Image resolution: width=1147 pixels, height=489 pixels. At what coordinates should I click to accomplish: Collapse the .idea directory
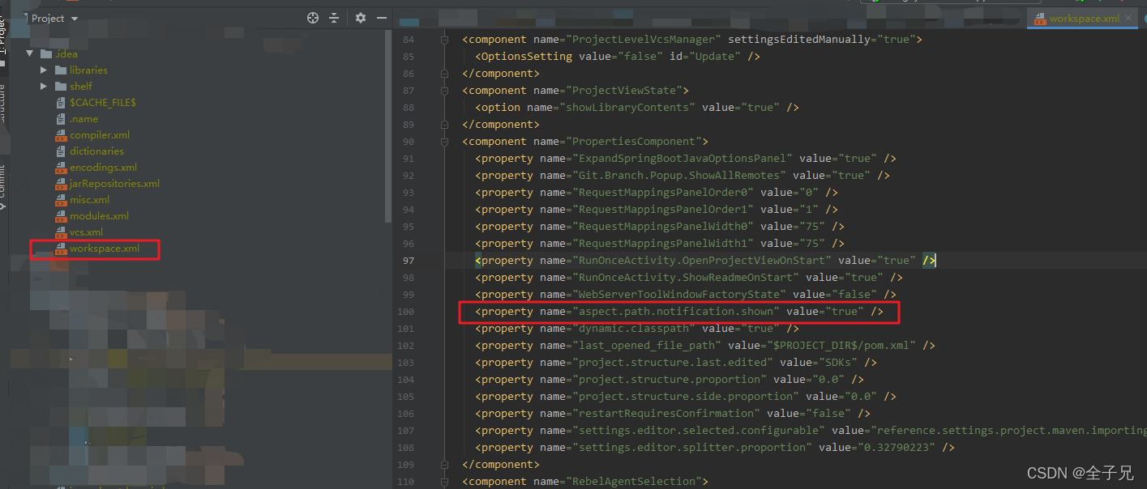[30, 53]
